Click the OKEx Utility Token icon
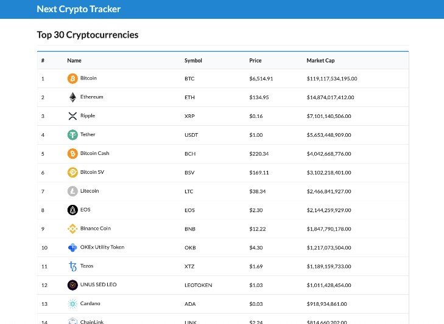This screenshot has height=324, width=444. tap(72, 247)
